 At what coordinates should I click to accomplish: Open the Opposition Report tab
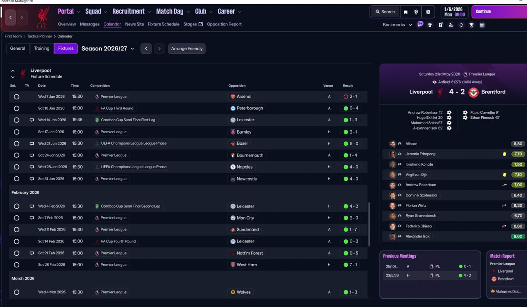(x=224, y=24)
